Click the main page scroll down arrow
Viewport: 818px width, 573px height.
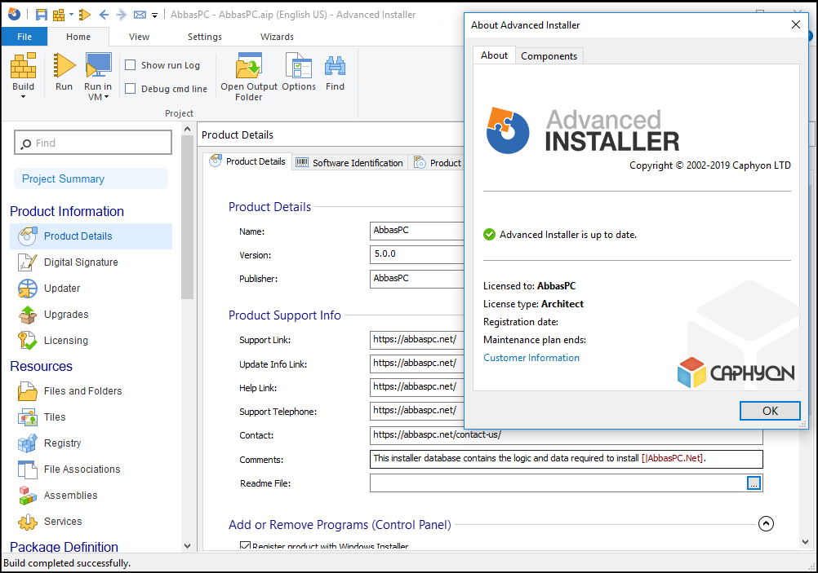(x=805, y=542)
